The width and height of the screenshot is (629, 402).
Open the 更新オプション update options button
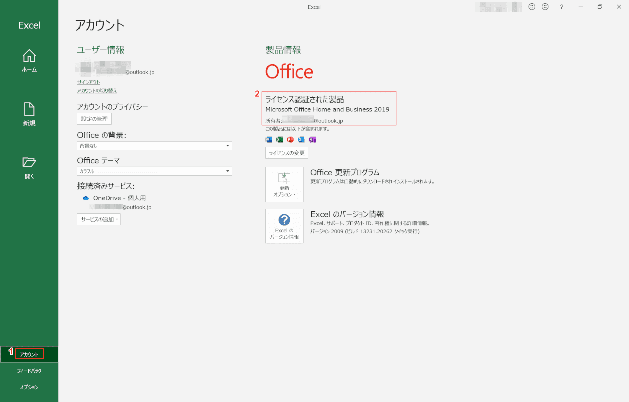284,184
